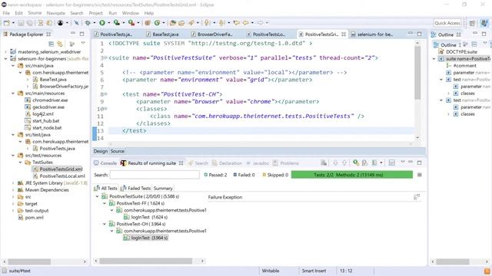This screenshot has height=276, width=492.
Task: Switch to the BrowserDriverFactory editor tab
Action: tap(212, 34)
